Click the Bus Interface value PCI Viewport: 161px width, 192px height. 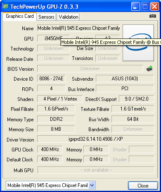coord(125,89)
